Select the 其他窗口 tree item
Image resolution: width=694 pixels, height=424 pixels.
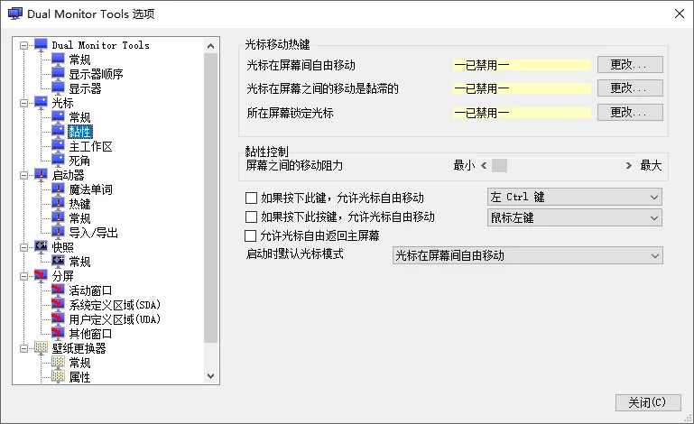tap(91, 334)
